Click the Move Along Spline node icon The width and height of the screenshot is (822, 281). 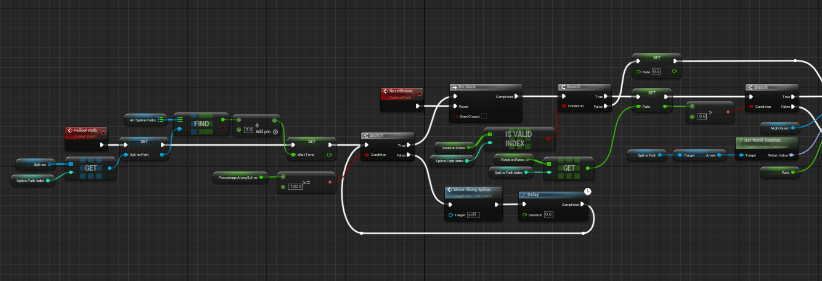449,189
